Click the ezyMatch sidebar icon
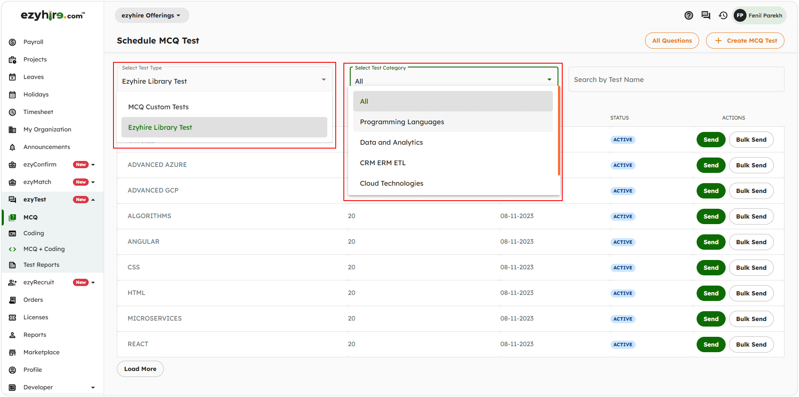 [x=12, y=182]
